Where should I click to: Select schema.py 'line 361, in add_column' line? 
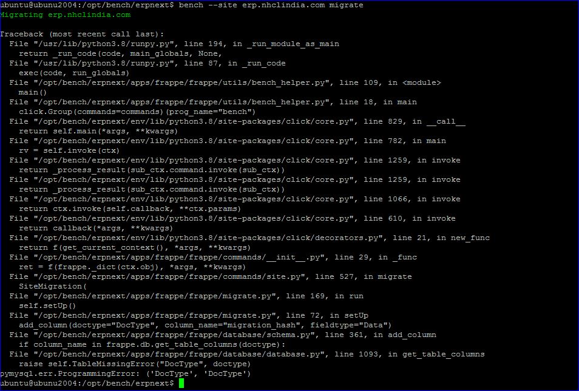[x=223, y=335]
